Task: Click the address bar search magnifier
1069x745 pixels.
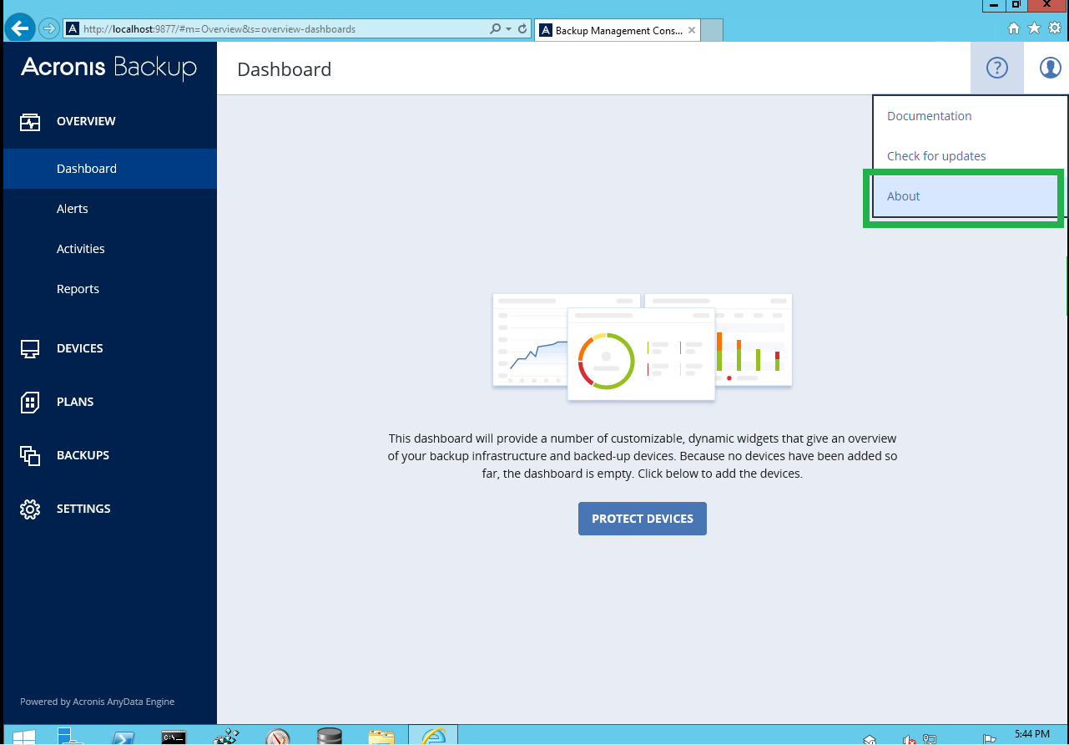Action: [x=496, y=28]
